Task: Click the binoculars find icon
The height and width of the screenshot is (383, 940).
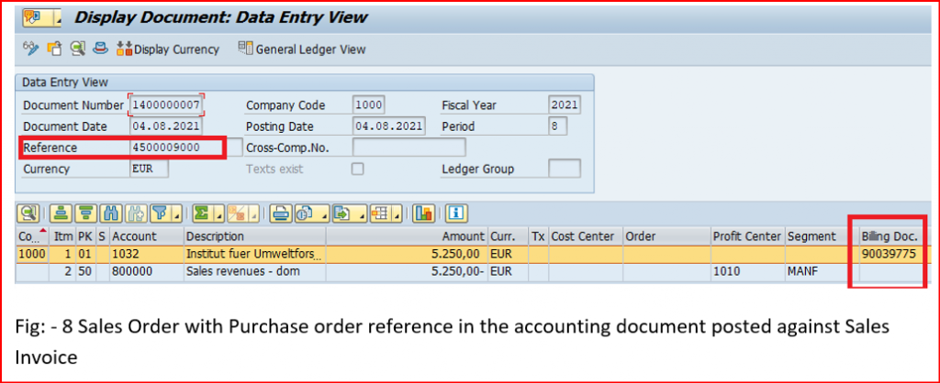Action: pos(109,213)
